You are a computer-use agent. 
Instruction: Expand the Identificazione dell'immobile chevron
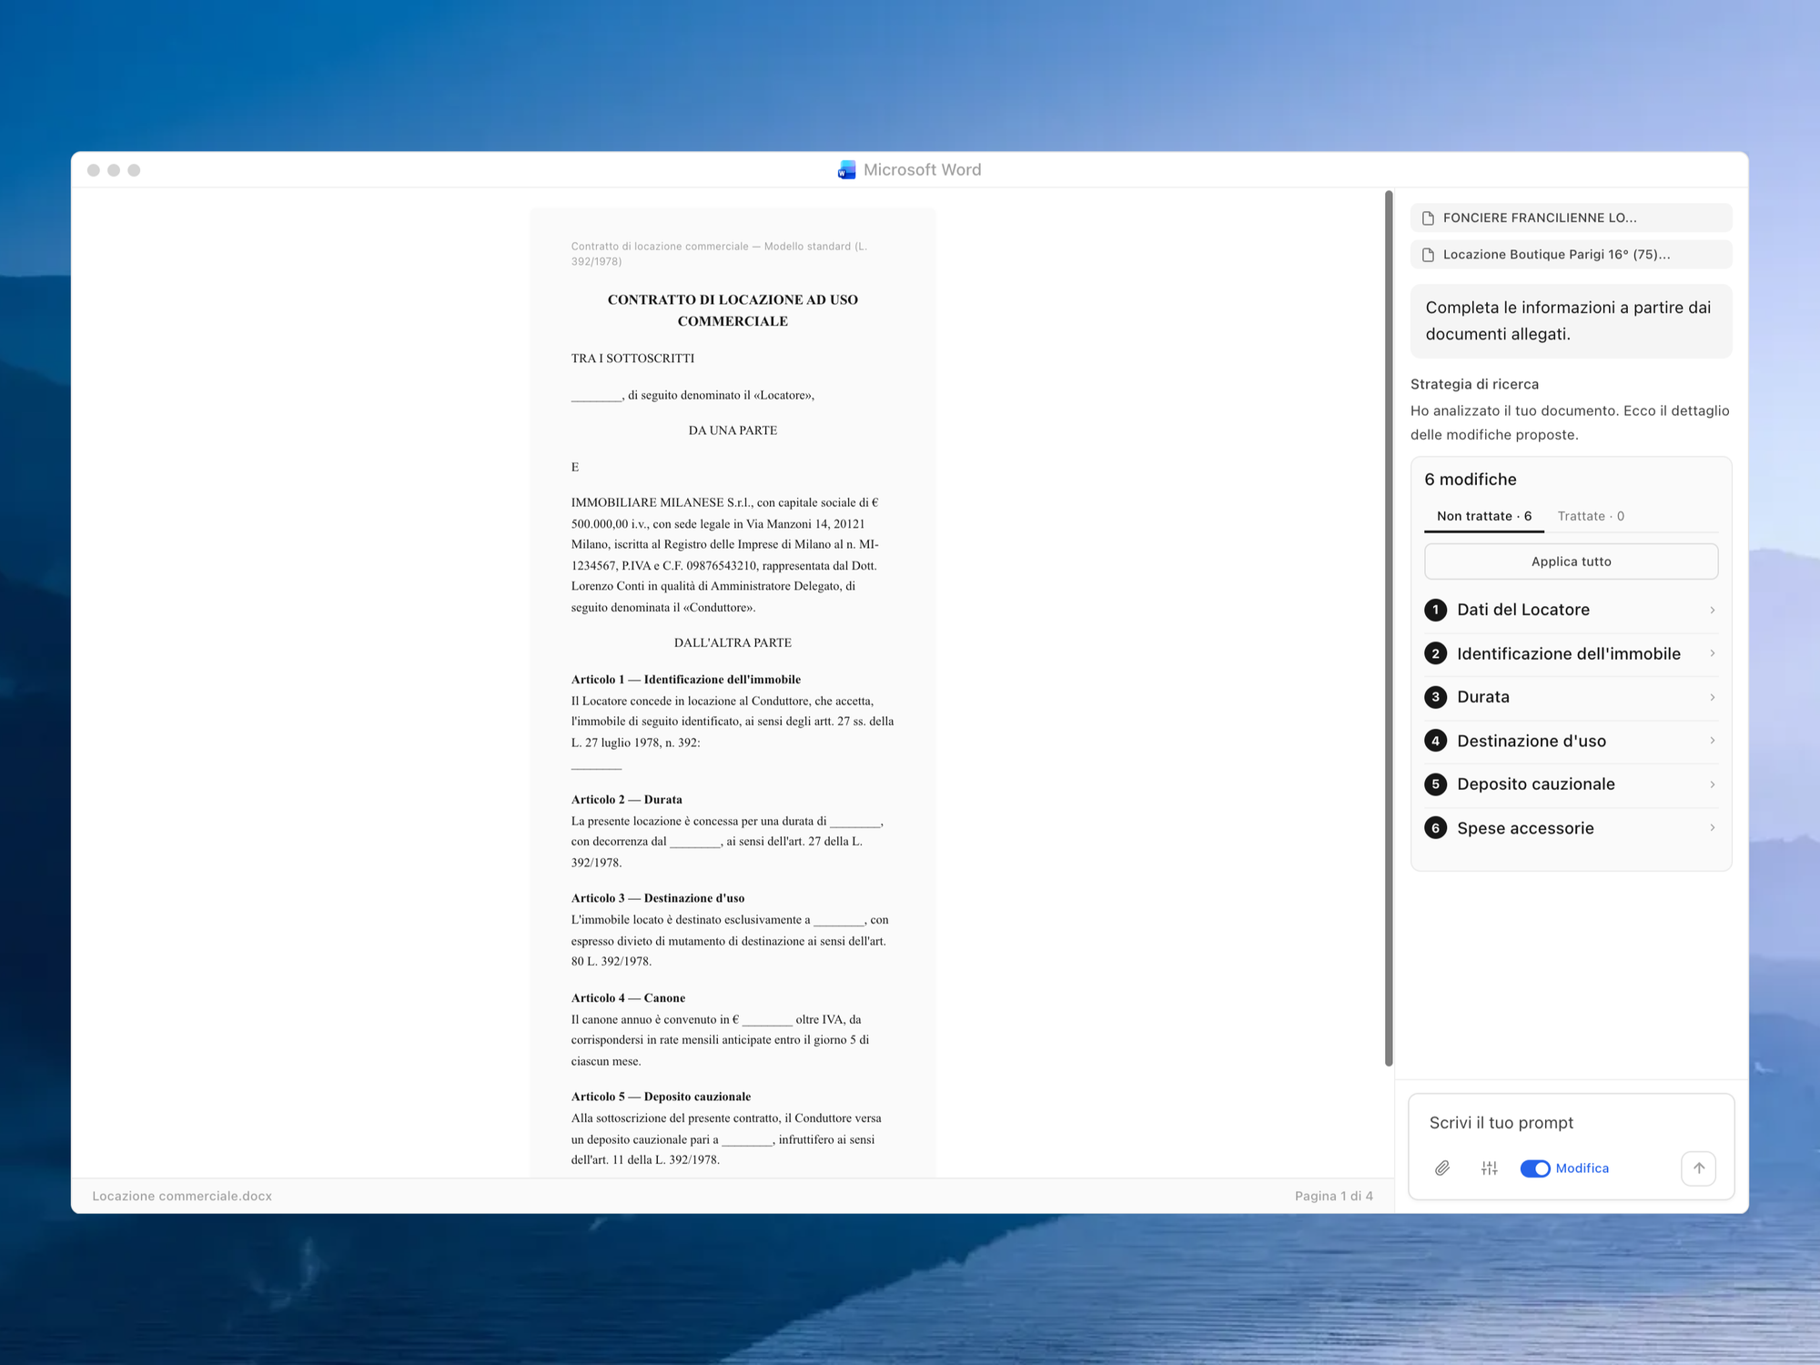pyautogui.click(x=1712, y=653)
